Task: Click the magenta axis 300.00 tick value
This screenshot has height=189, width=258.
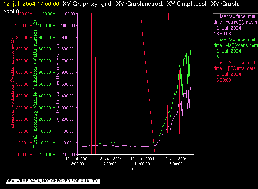Action: click(68, 108)
